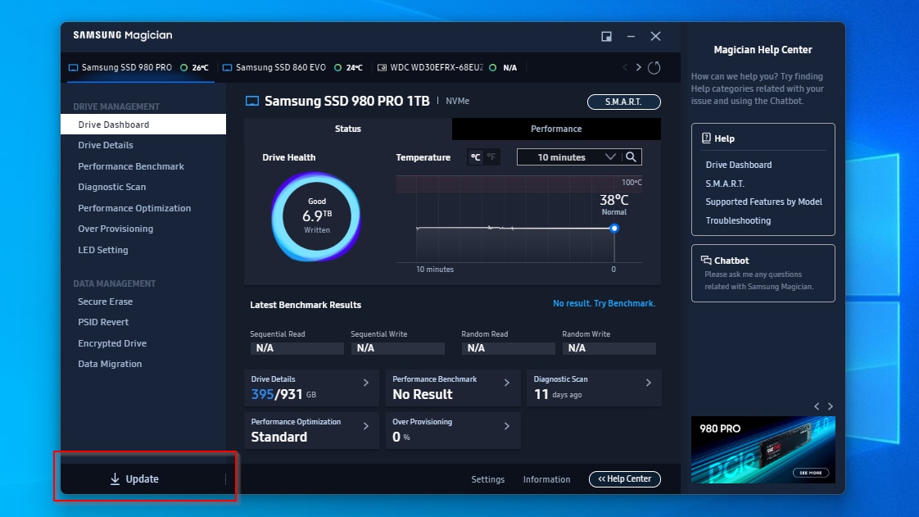Screen dimensions: 919x517
Task: Click the WDC drive tab icon
Action: coord(382,67)
